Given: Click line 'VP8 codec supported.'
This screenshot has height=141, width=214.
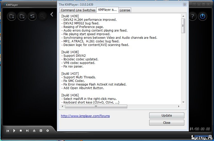Looking at the screenshot, I should pyautogui.click(x=78, y=63).
